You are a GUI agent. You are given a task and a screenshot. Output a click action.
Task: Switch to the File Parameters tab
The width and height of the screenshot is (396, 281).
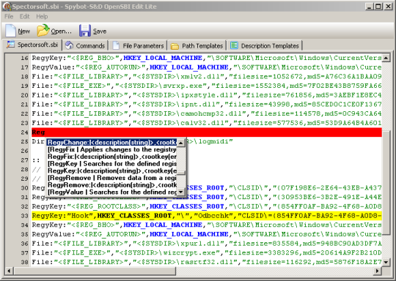point(139,45)
